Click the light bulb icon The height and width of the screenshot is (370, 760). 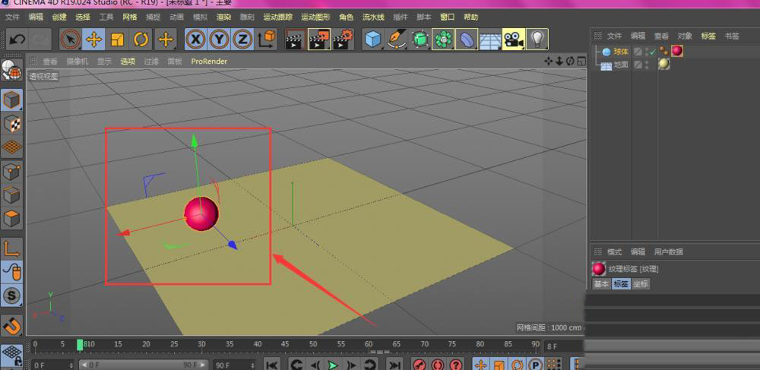[537, 39]
